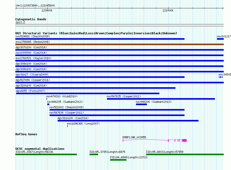Screen dimensions: 231x170
Task: Click segmental duplication %ID:95.4803 Length:57459 bar
Action: [x=185, y=154]
